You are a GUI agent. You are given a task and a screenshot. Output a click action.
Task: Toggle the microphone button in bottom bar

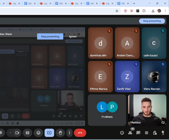click(x=1, y=133)
